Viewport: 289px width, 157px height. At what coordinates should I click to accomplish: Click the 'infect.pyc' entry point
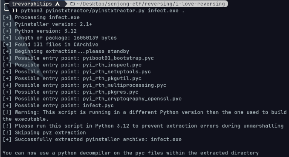98,106
